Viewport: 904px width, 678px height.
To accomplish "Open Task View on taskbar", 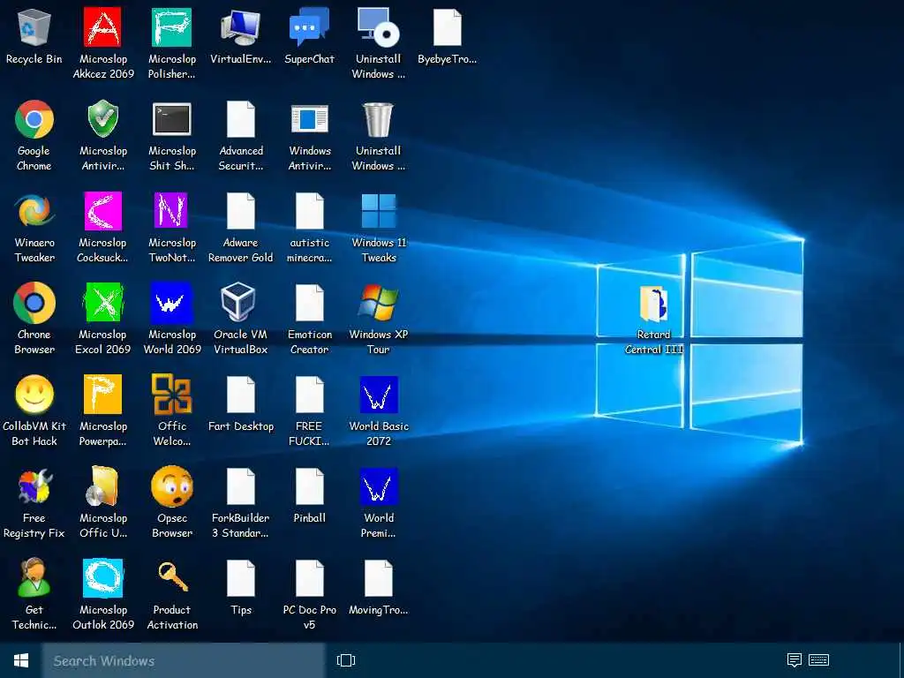I will [346, 660].
